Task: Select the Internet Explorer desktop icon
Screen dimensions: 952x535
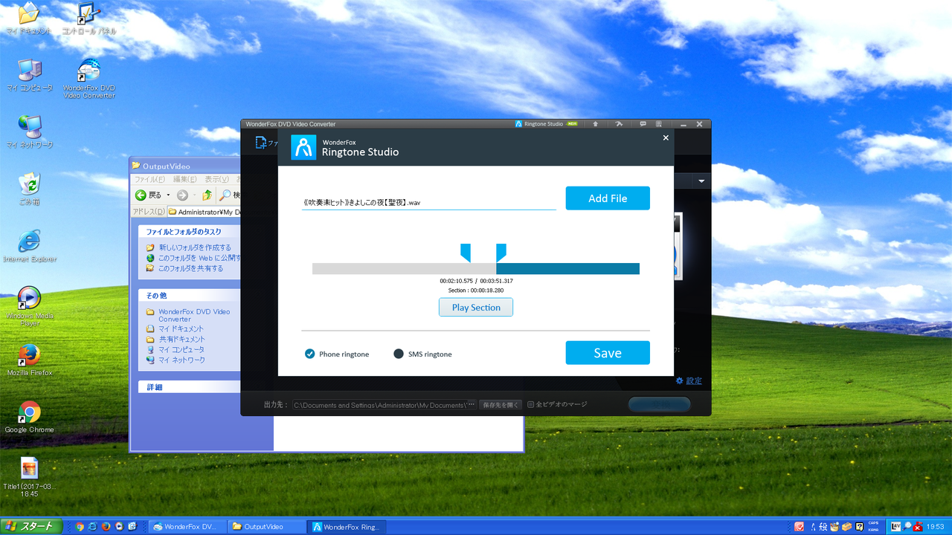Action: click(x=30, y=246)
